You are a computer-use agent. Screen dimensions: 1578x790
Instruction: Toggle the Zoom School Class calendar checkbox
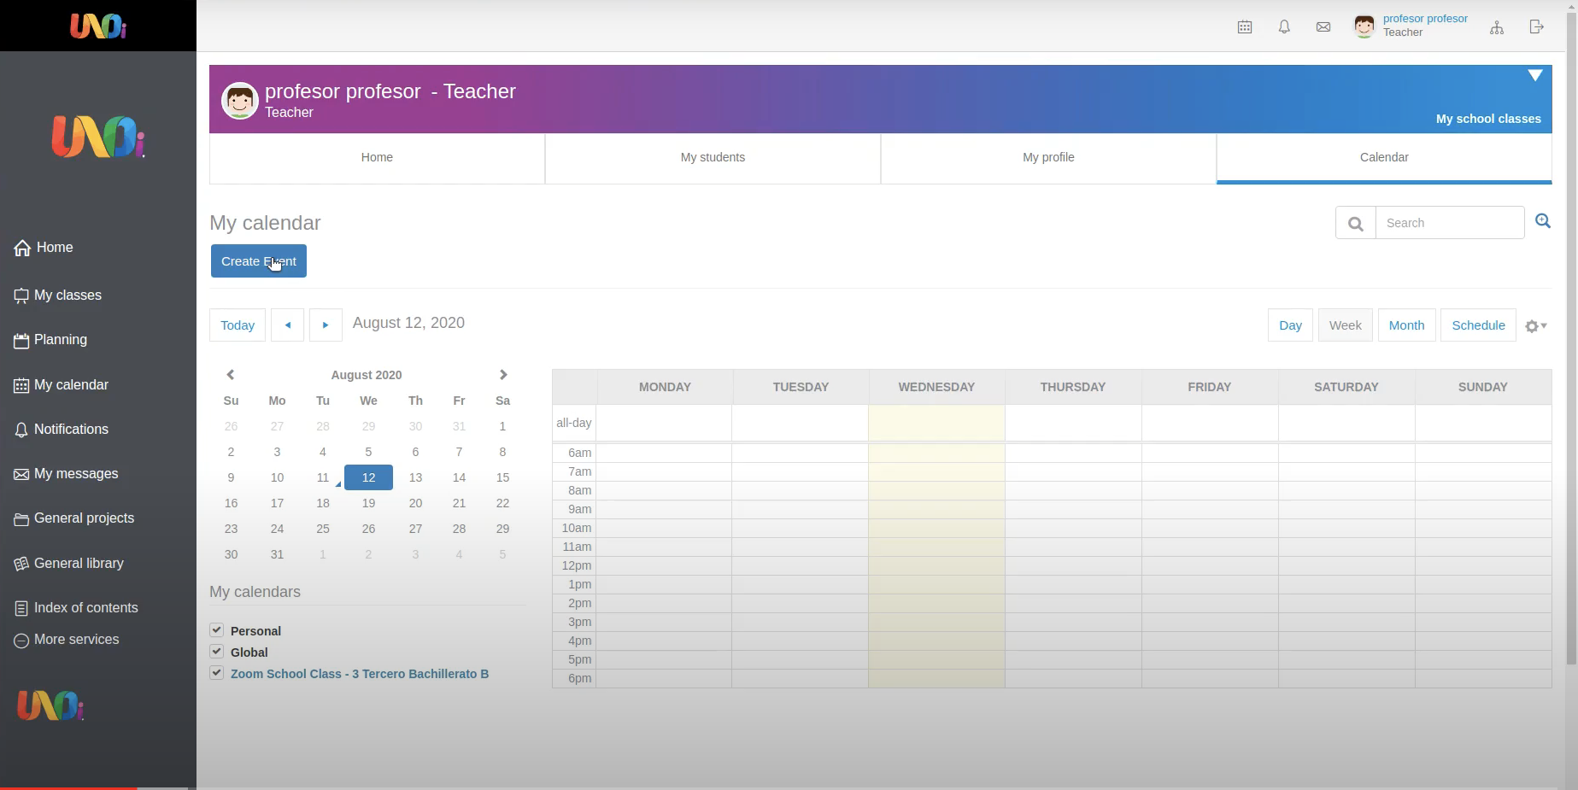click(217, 673)
